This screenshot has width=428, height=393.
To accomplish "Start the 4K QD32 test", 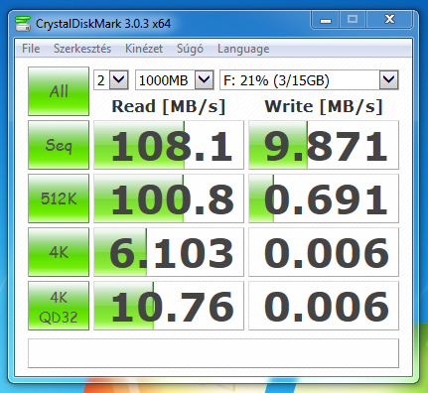I will [59, 306].
